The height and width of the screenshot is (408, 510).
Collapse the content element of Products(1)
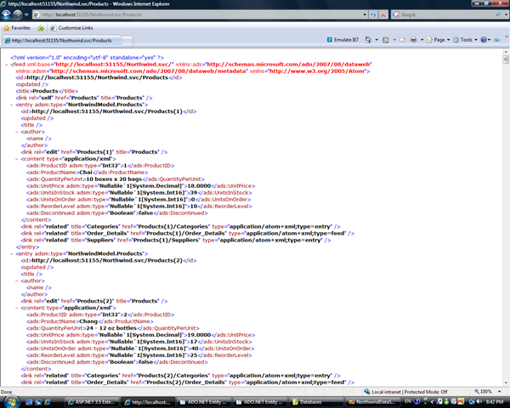coord(17,159)
